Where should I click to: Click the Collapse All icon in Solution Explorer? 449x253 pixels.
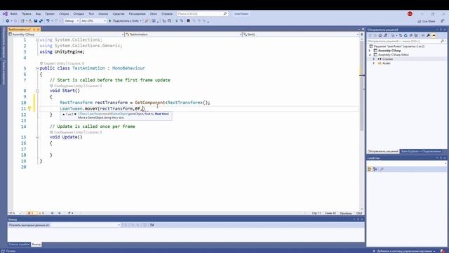coord(410,36)
